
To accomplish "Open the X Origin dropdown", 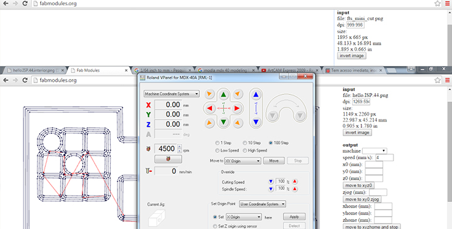I will pos(244,217).
